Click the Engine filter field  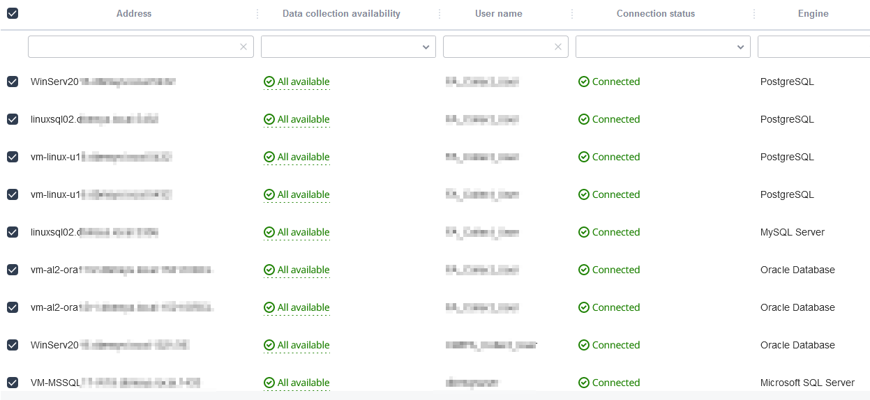[x=813, y=47]
